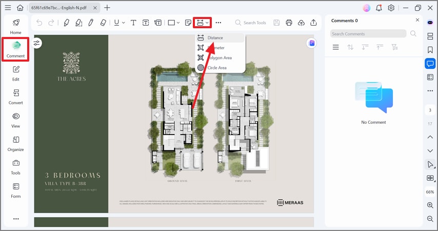
Task: Open the Home section in sidebar
Action: pos(15,27)
